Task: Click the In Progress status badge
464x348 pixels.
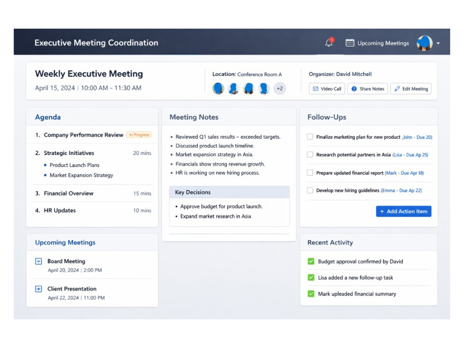Action: [x=139, y=135]
